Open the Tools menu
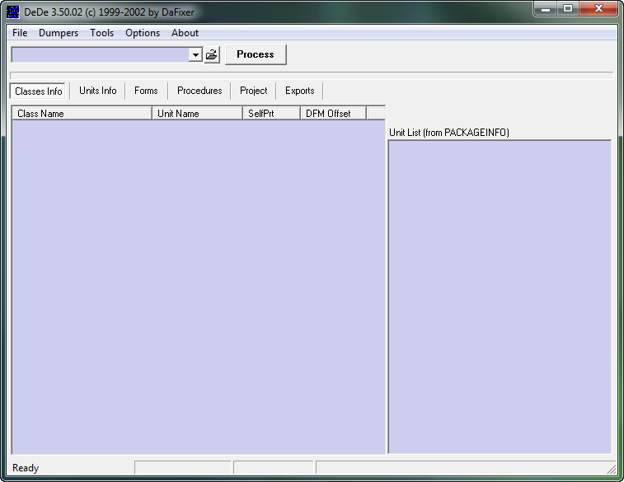Screen dimensions: 624x482 pyautogui.click(x=102, y=33)
